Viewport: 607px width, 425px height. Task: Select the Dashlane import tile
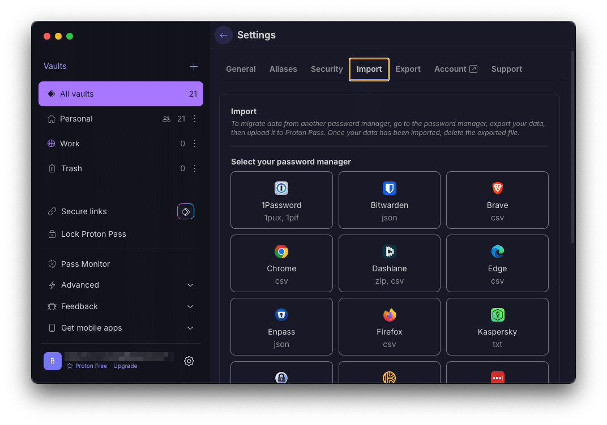tap(389, 263)
